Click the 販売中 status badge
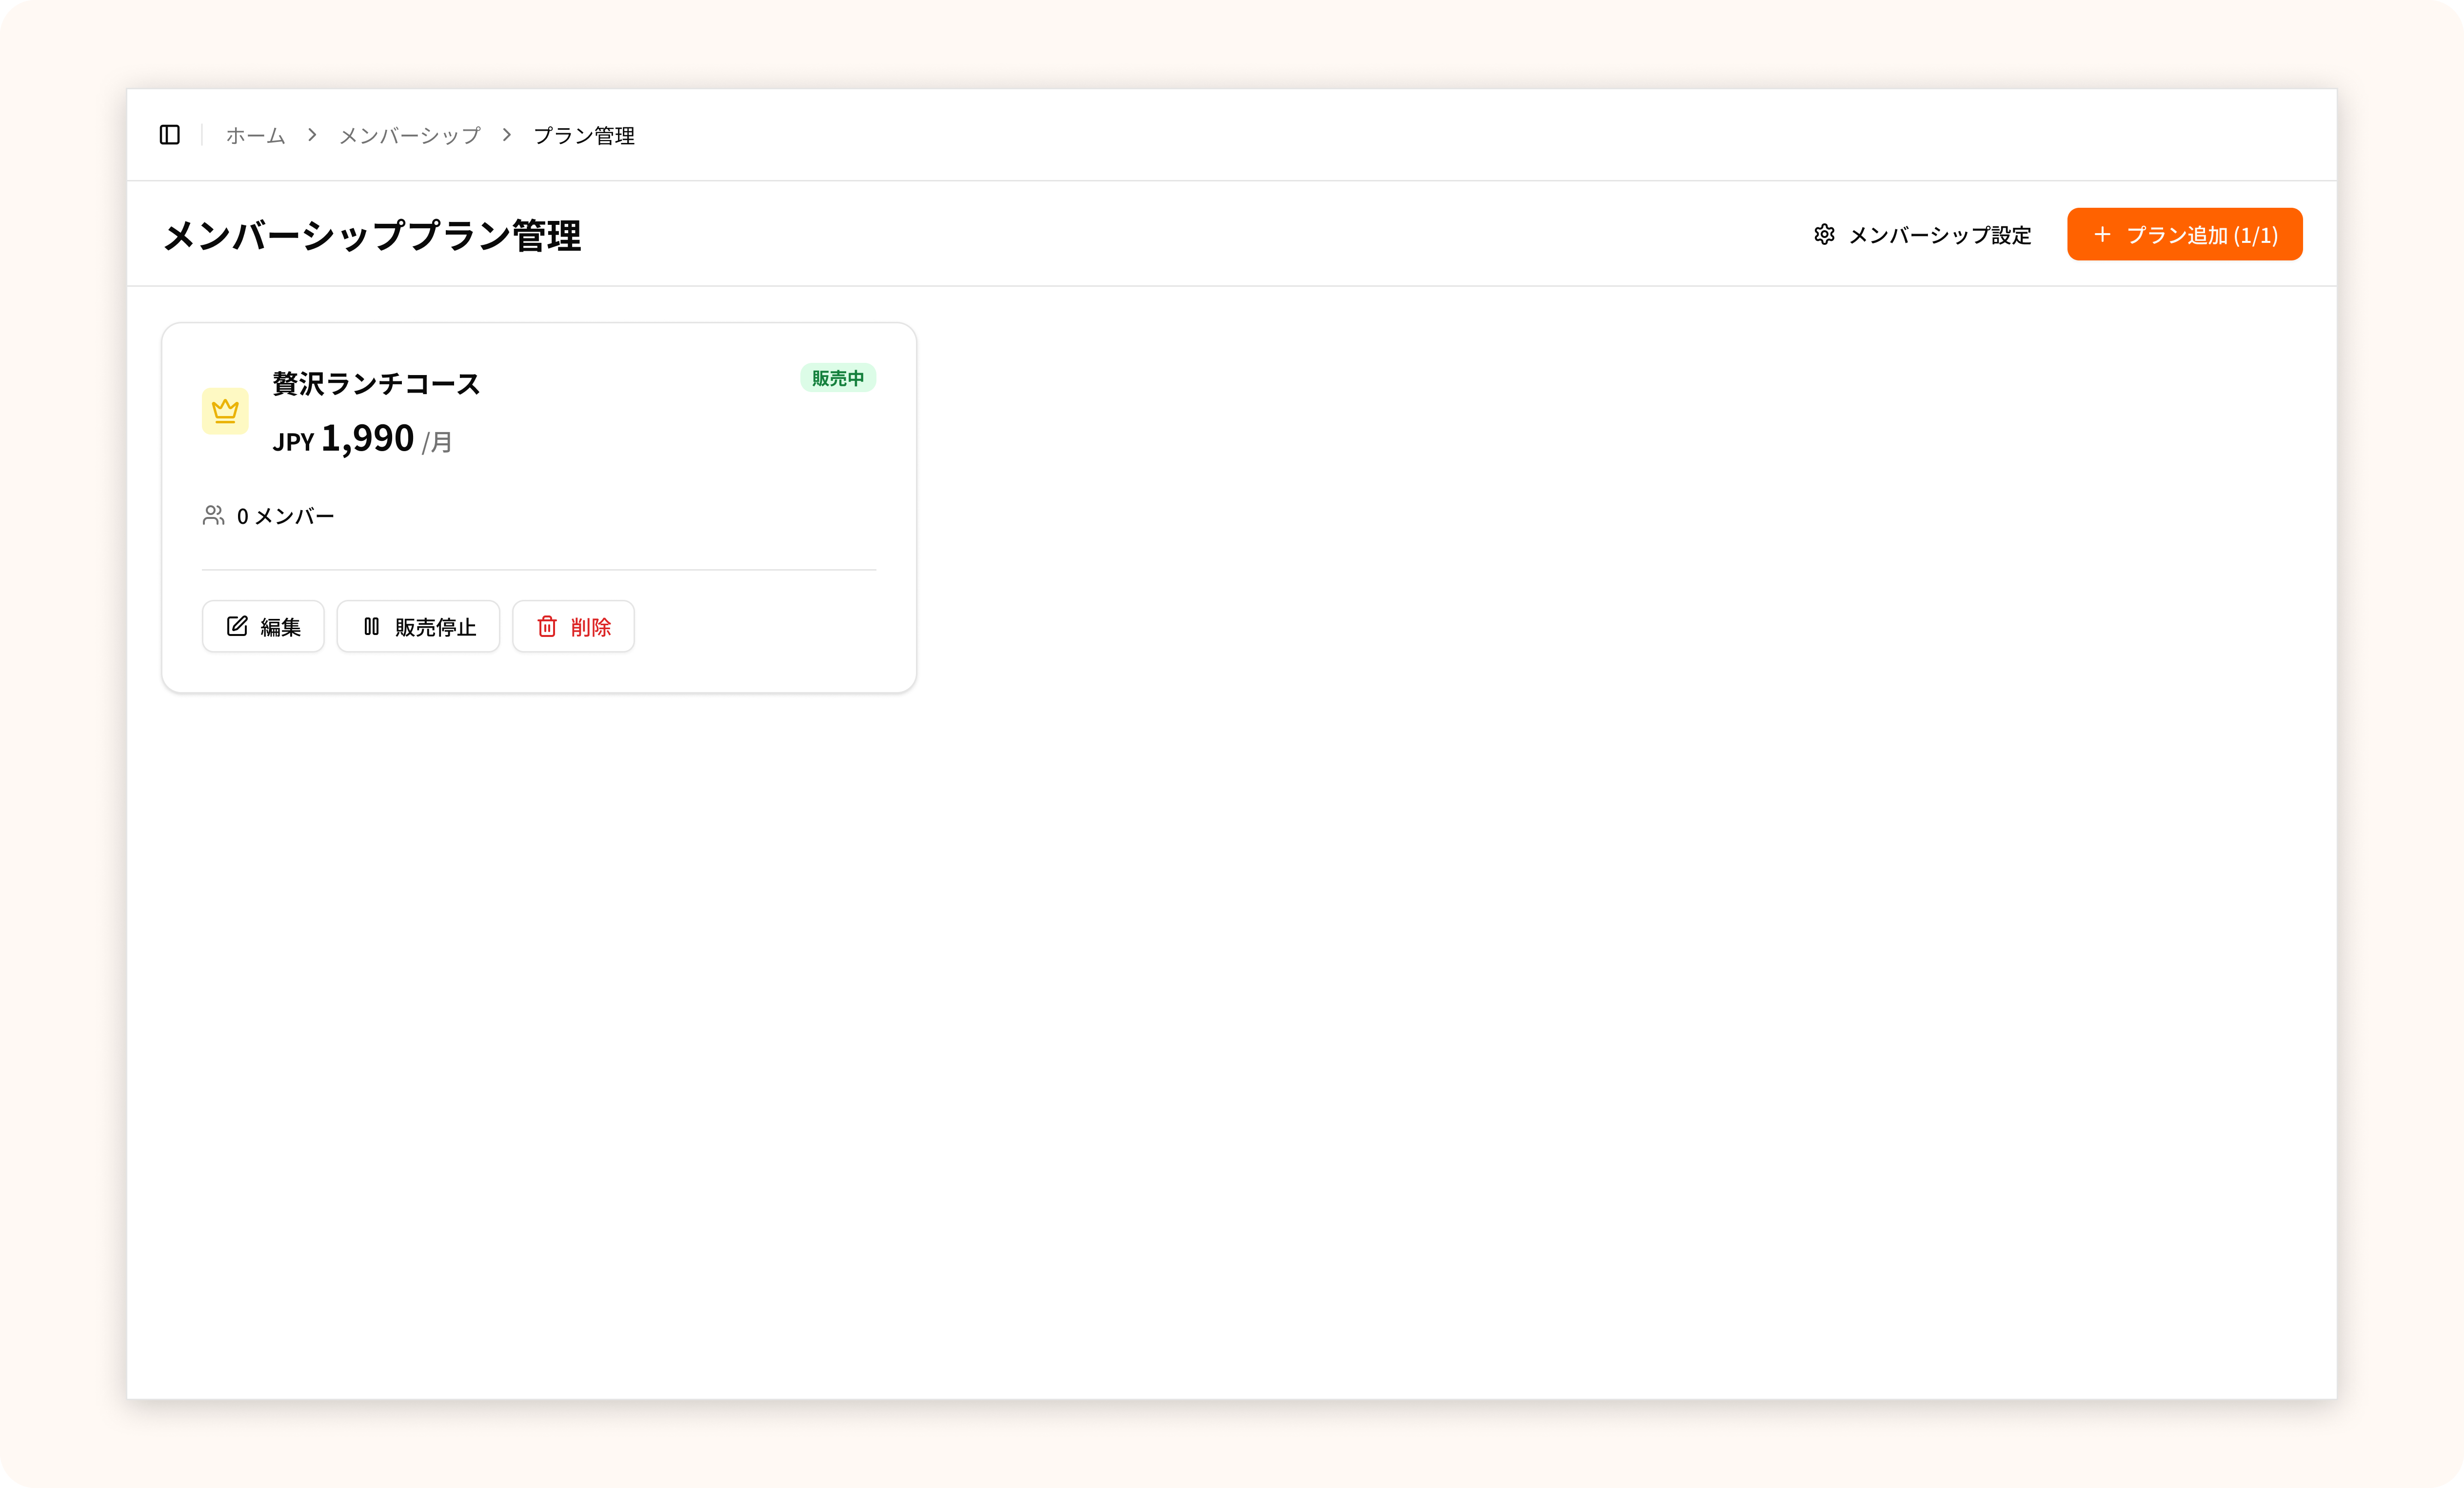Screen dimensions: 2464x1488 tap(837, 378)
